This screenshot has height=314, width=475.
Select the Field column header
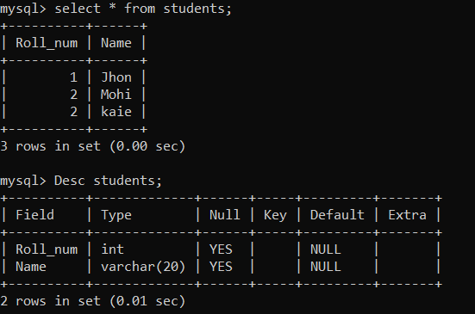pyautogui.click(x=34, y=215)
